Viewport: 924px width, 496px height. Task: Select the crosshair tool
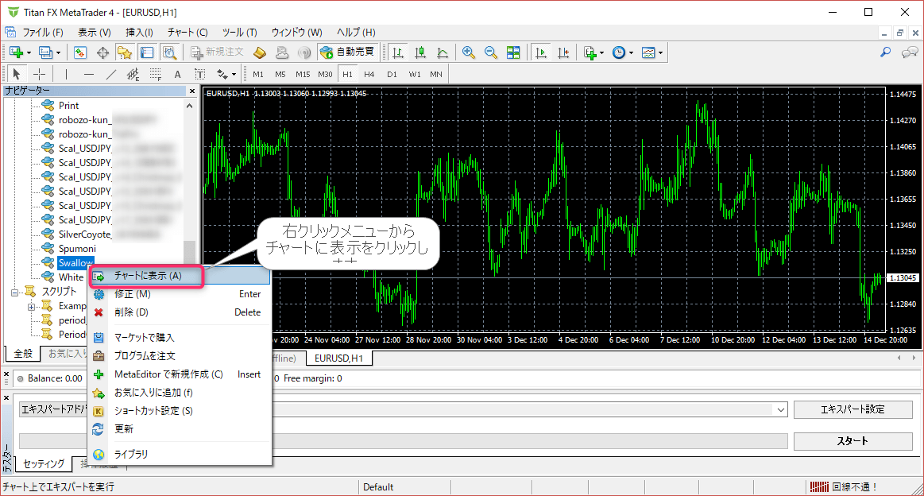pyautogui.click(x=39, y=74)
